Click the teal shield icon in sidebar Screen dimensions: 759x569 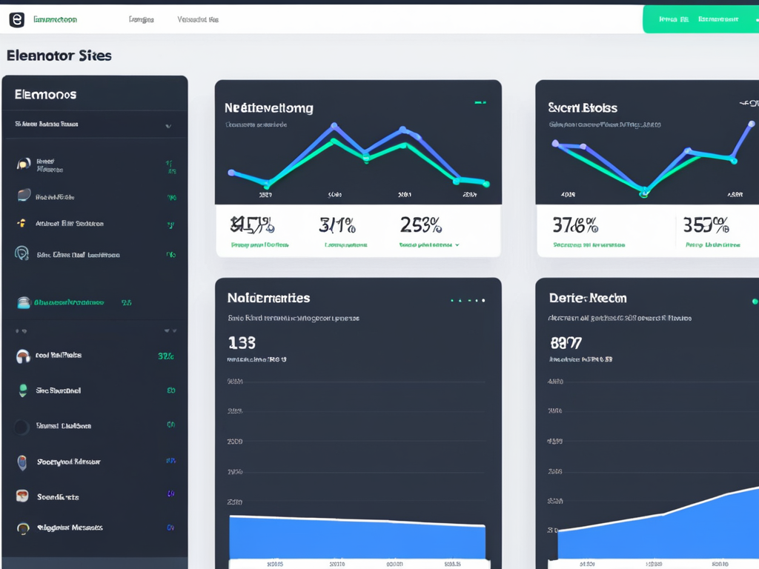[x=21, y=253]
